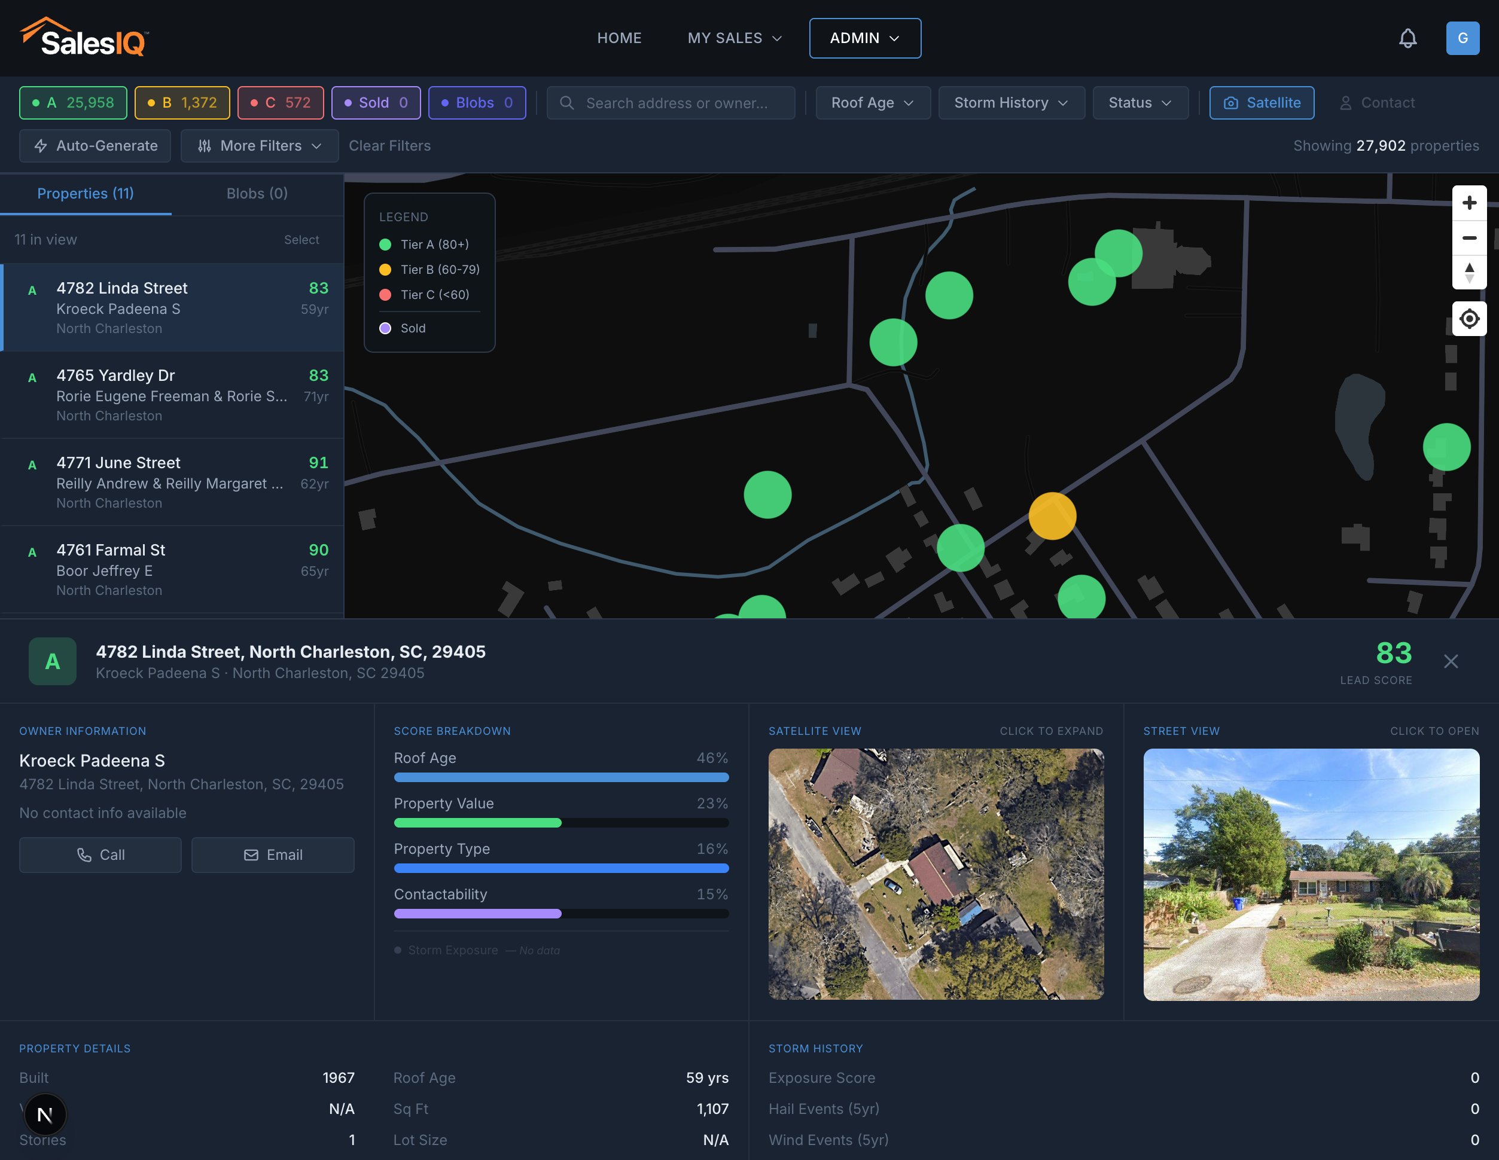This screenshot has width=1499, height=1160.
Task: Select the Auto-Generate lightning icon
Action: (x=42, y=145)
